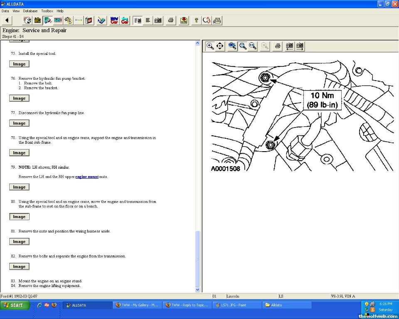399x319 pixels.
Task: Click the zoom in magnifier icon
Action: (210, 46)
